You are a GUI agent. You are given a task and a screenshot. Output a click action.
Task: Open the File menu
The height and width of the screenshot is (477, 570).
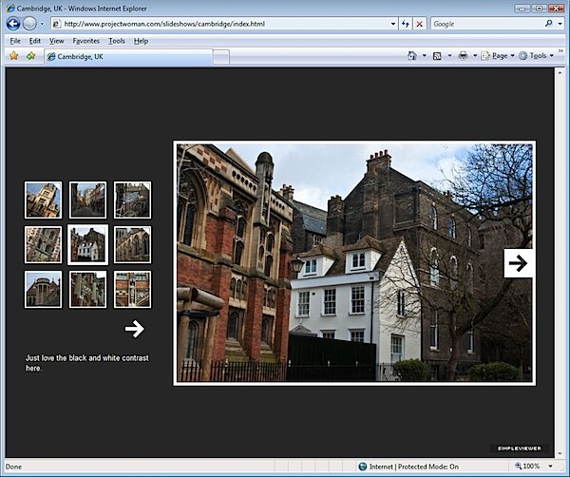click(x=15, y=41)
